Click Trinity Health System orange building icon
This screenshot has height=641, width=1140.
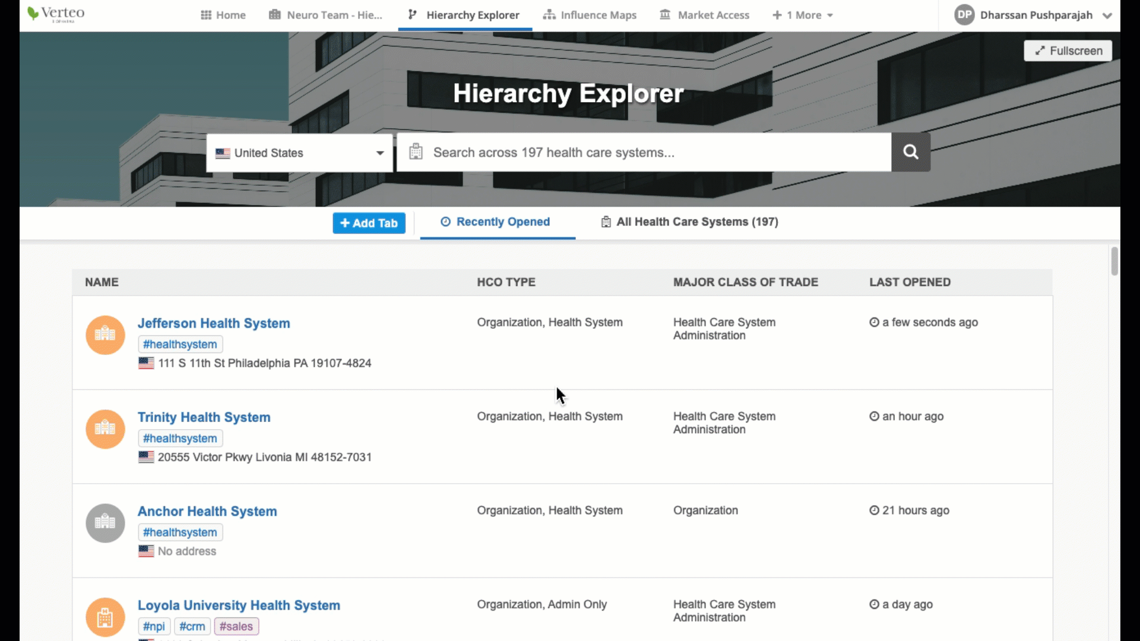105,429
